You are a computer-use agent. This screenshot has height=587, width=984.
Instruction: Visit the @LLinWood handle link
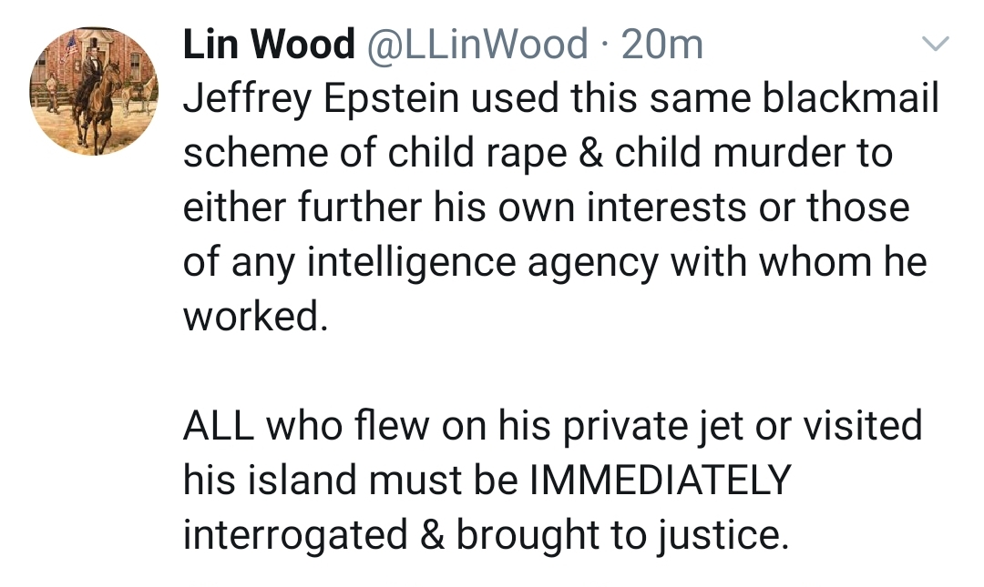[477, 45]
